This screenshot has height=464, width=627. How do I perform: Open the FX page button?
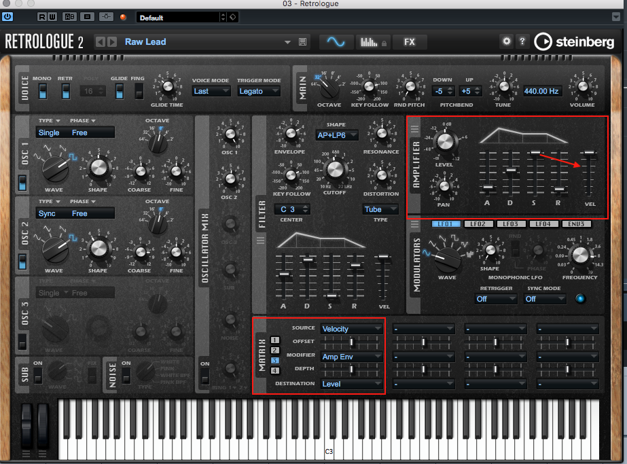coord(410,42)
